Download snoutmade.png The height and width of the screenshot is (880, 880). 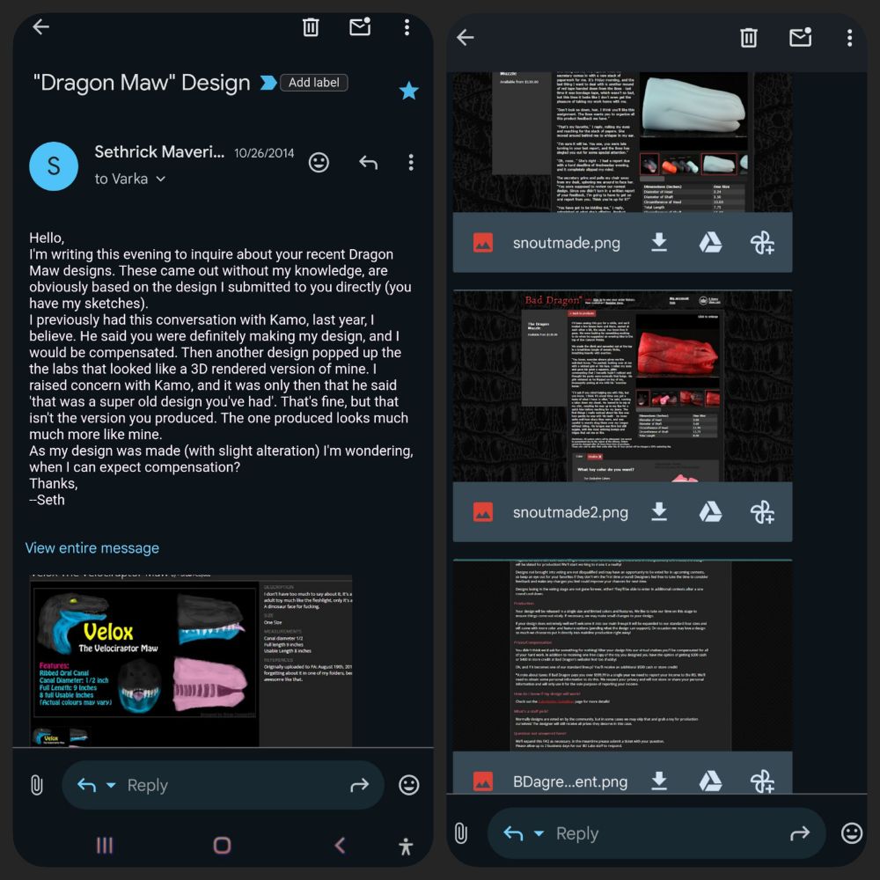click(x=659, y=243)
